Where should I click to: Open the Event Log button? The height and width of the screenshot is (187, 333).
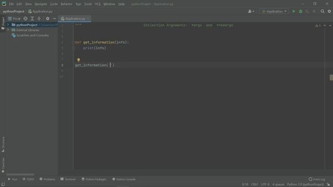coord(317,179)
